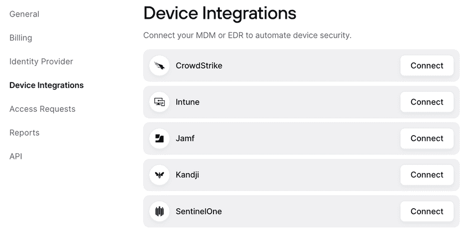Click the SentinelOne row label
Viewport: 466px width, 238px height.
(199, 211)
